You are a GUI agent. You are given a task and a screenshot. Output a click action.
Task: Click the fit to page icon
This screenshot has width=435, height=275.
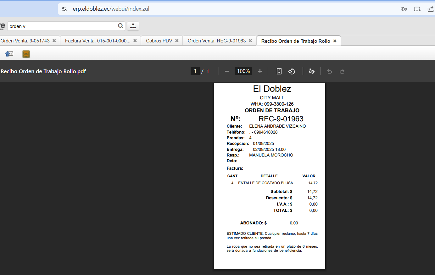point(279,71)
